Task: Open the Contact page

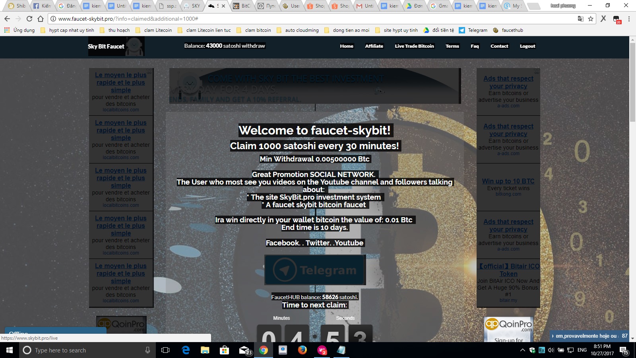Action: tap(499, 46)
